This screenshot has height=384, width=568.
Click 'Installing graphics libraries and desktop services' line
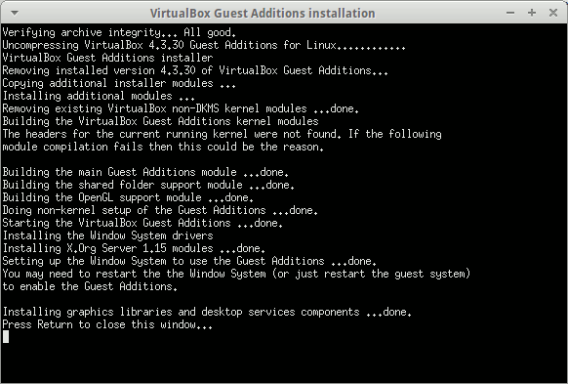207,312
